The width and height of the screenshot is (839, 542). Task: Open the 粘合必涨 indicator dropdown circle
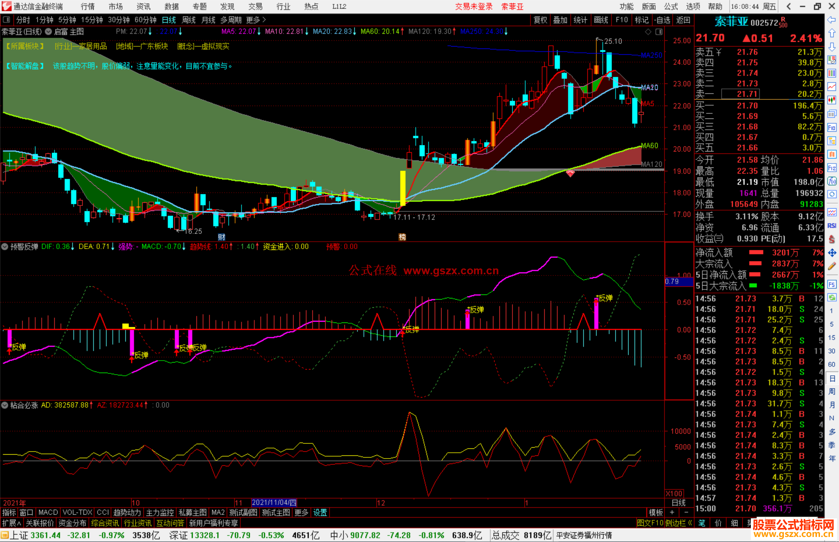pyautogui.click(x=5, y=405)
